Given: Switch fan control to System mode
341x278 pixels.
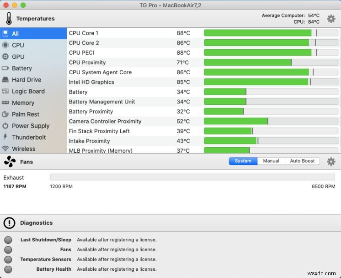Looking at the screenshot, I should pyautogui.click(x=243, y=161).
